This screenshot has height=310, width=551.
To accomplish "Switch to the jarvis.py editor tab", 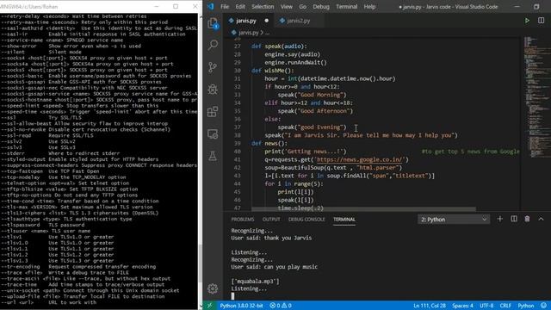I will tap(246, 21).
